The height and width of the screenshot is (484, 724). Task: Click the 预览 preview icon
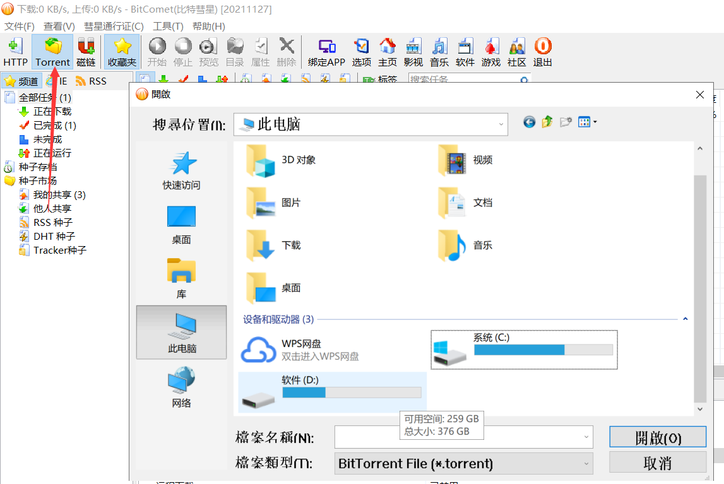tap(208, 52)
